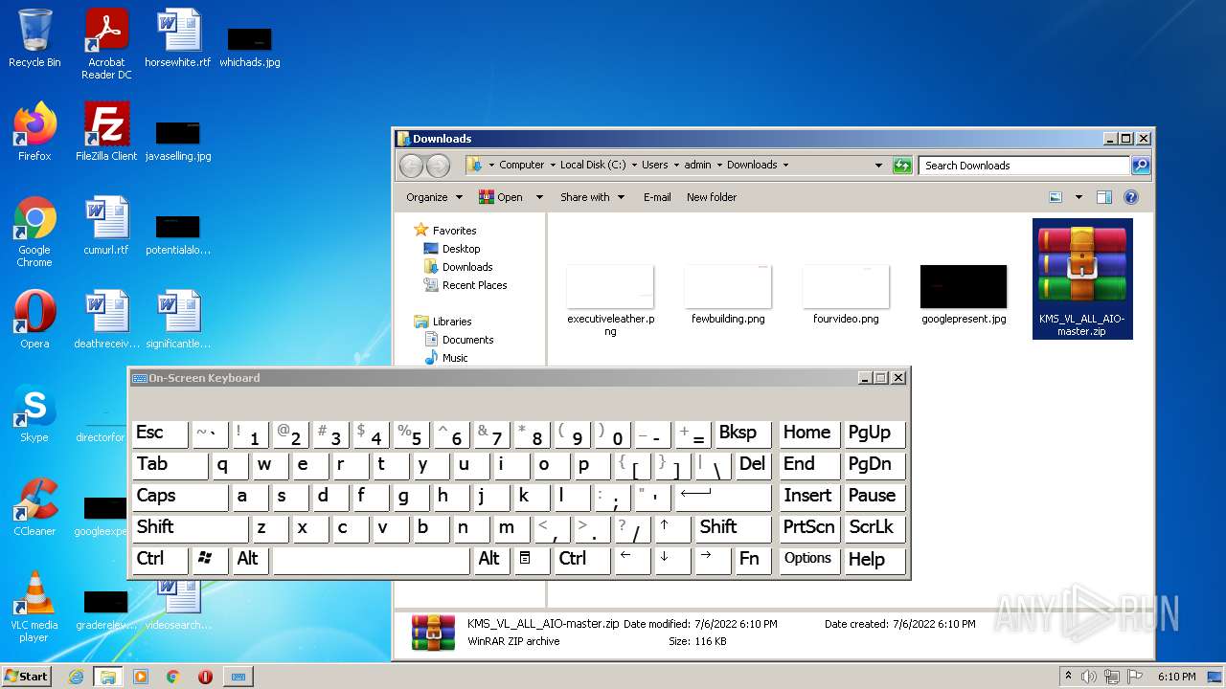The image size is (1226, 689).
Task: Click Explorer Back navigation button
Action: click(x=411, y=166)
